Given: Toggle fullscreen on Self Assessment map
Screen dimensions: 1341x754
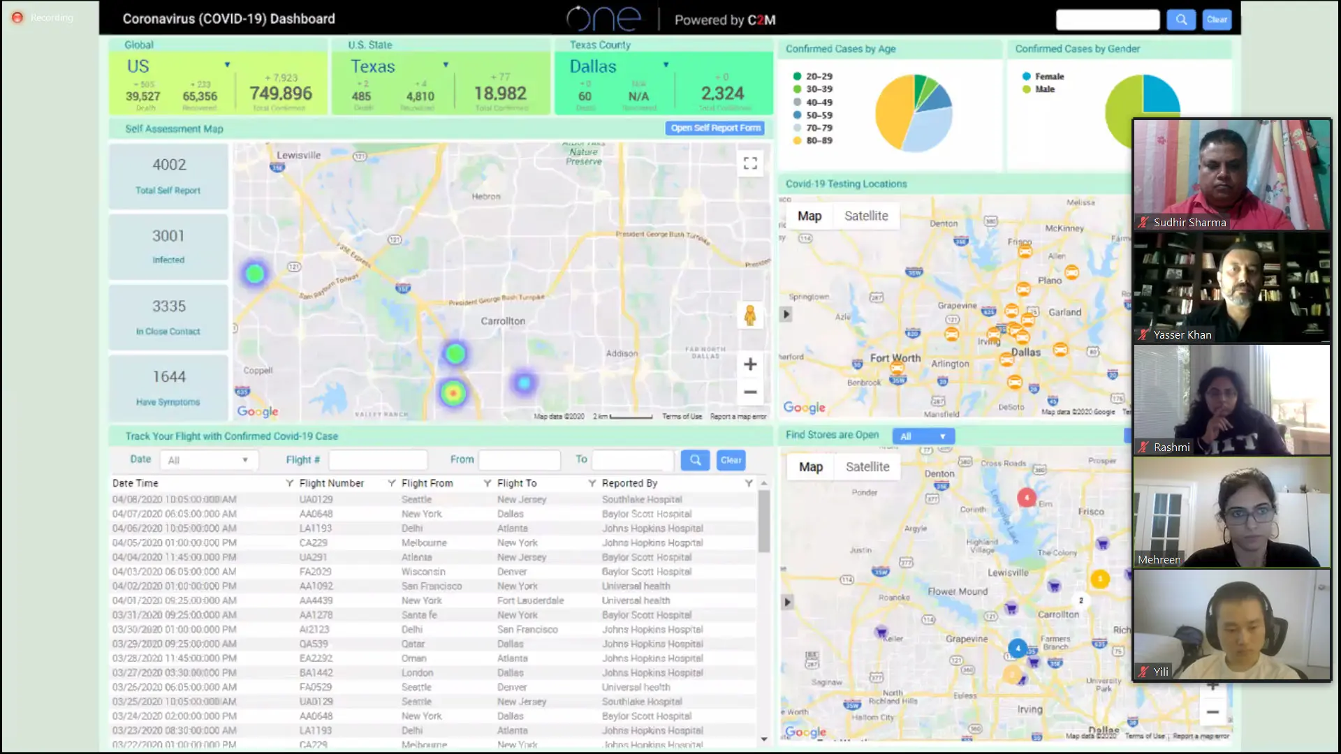Looking at the screenshot, I should point(750,163).
